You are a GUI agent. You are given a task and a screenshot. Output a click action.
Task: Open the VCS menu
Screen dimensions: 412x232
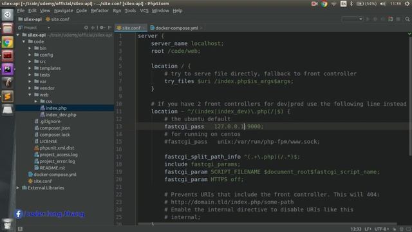(x=144, y=11)
